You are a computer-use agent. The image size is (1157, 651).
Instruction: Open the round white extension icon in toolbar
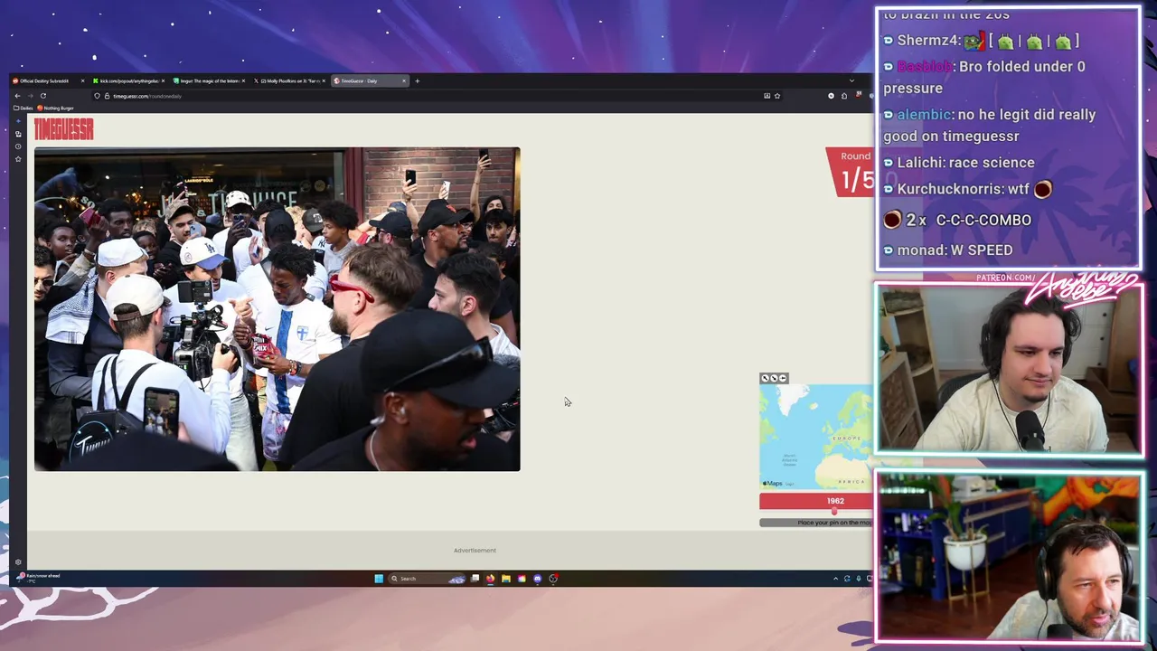pyautogui.click(x=831, y=96)
